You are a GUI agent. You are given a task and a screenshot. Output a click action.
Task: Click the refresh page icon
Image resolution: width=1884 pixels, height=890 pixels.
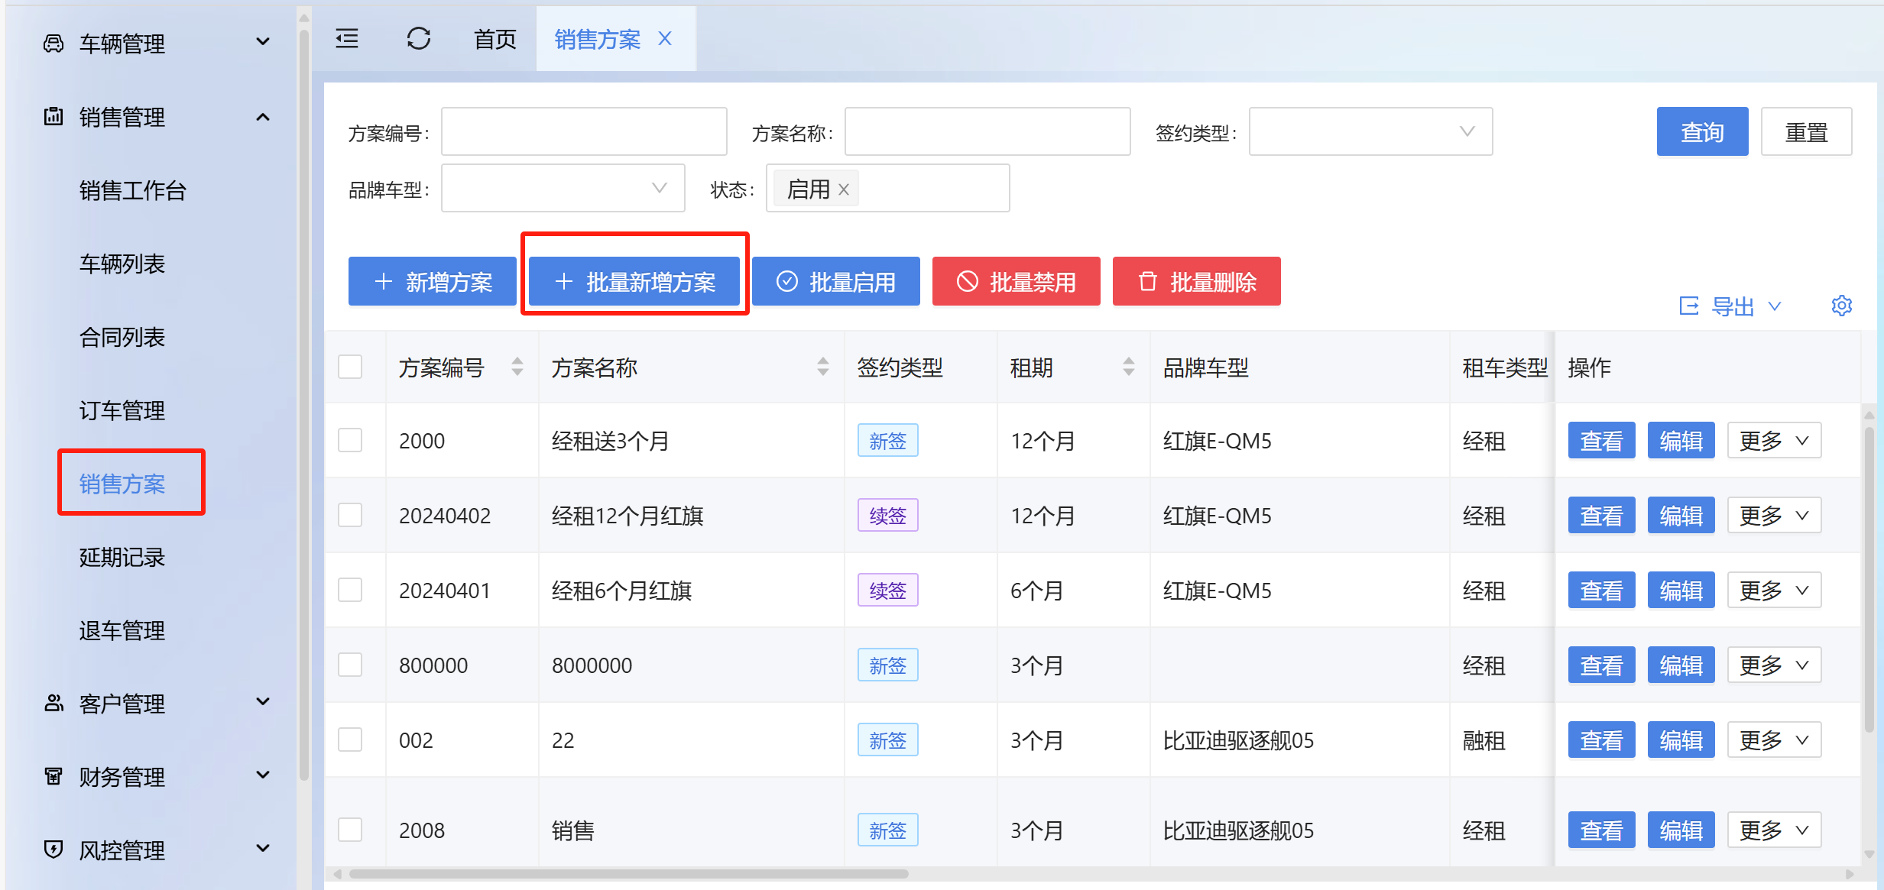click(418, 38)
